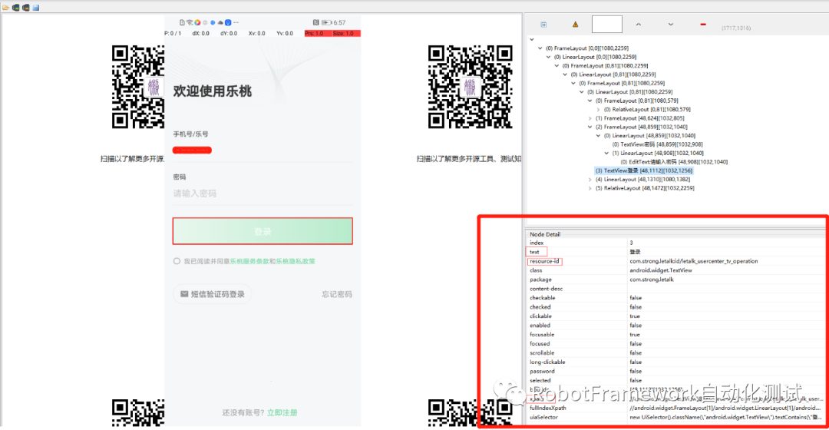Image resolution: width=829 pixels, height=430 pixels.
Task: Click the down chevron above the tree
Action: [670, 25]
